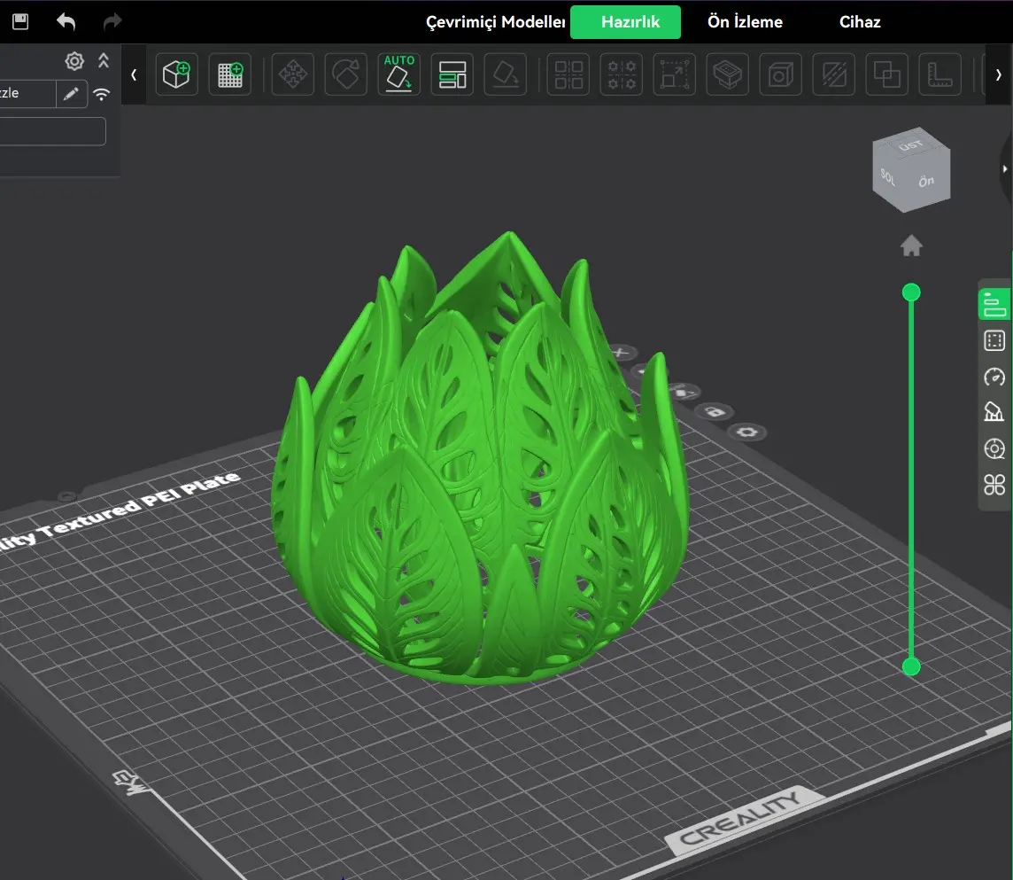Screen dimensions: 1013x880
Task: Click the split to objects icon
Action: (x=568, y=74)
